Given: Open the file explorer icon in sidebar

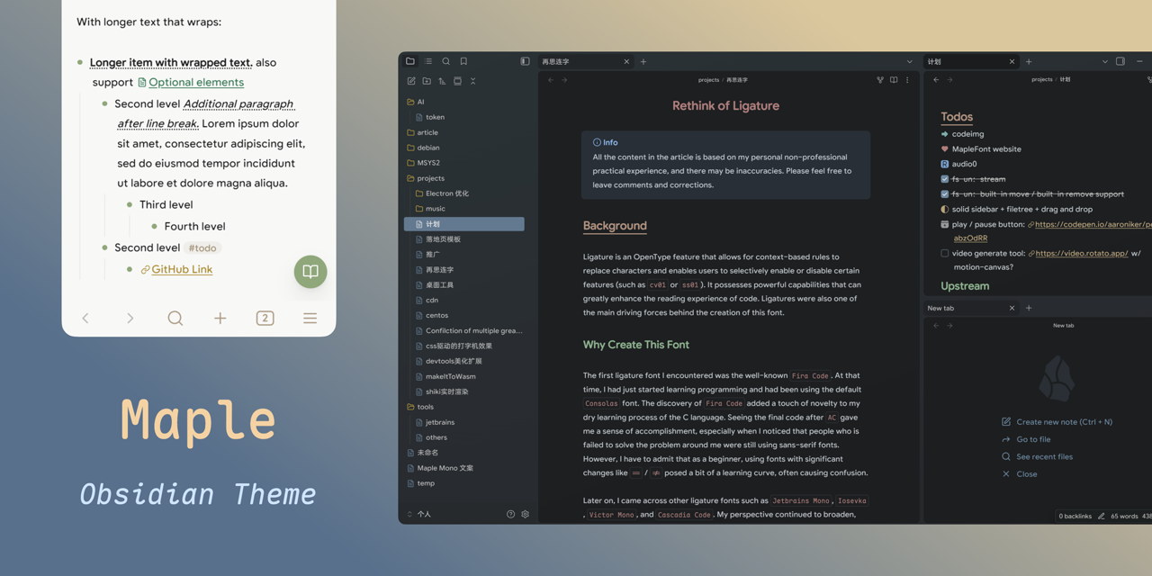Looking at the screenshot, I should click(410, 61).
